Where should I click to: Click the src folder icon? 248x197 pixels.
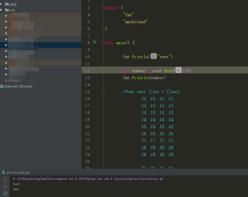pyautogui.click(x=7, y=10)
